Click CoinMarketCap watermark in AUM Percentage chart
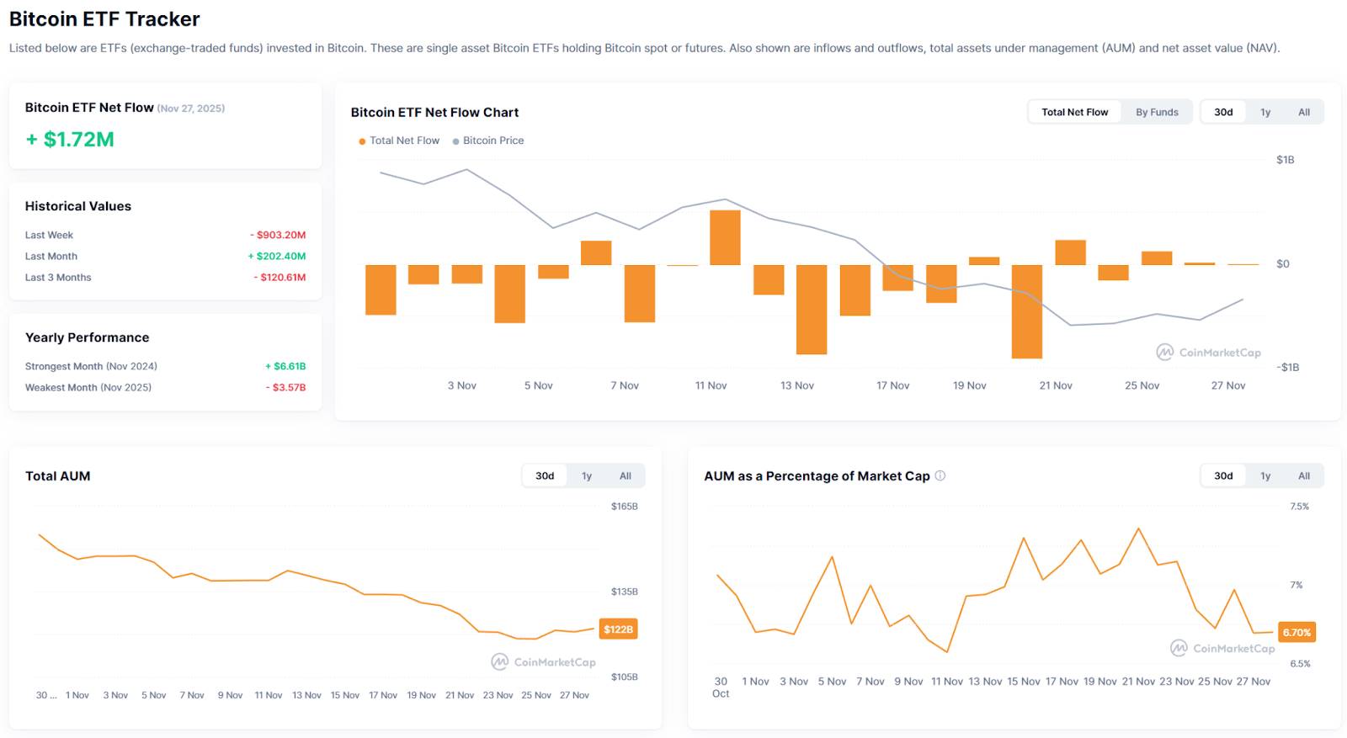Screen dimensions: 1347x738 click(1222, 648)
